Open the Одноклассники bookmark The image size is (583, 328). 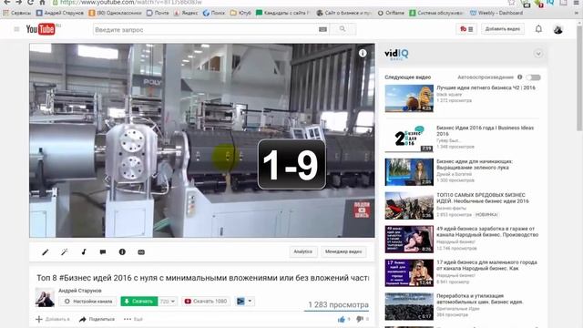click(116, 13)
